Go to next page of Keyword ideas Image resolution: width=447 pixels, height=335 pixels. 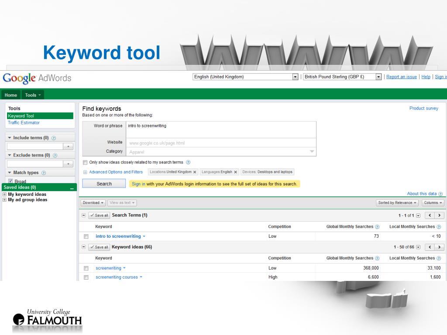(x=439, y=247)
